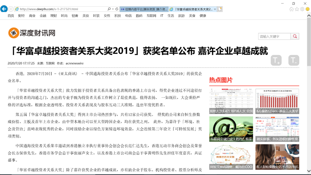Open the 互联网金融 @ symbol thumbnail

tap(231, 129)
